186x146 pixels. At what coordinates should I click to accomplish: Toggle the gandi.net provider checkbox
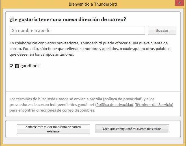(x=12, y=66)
